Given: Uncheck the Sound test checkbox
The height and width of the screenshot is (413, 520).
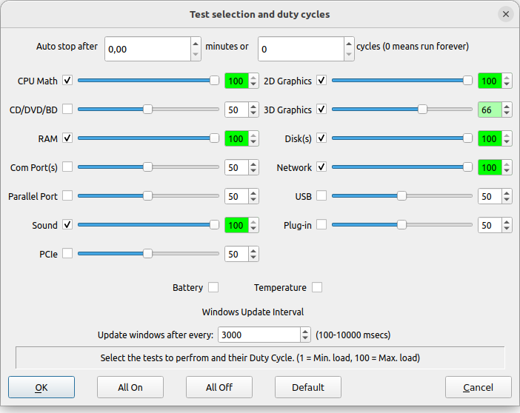Looking at the screenshot, I should pyautogui.click(x=67, y=225).
